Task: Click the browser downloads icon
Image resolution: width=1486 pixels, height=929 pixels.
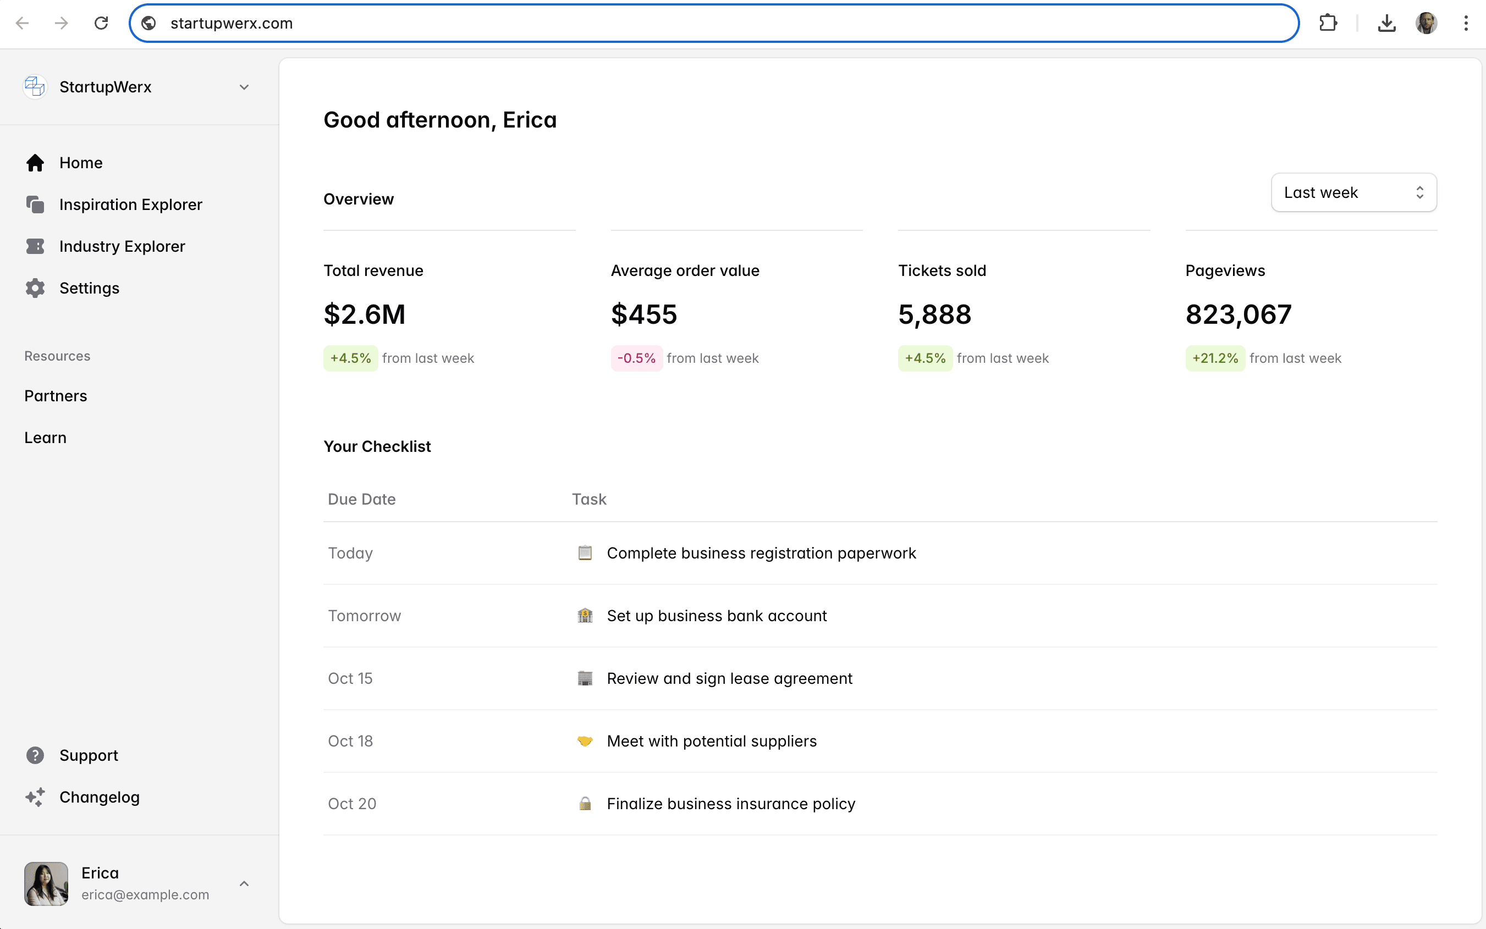Action: [x=1386, y=23]
